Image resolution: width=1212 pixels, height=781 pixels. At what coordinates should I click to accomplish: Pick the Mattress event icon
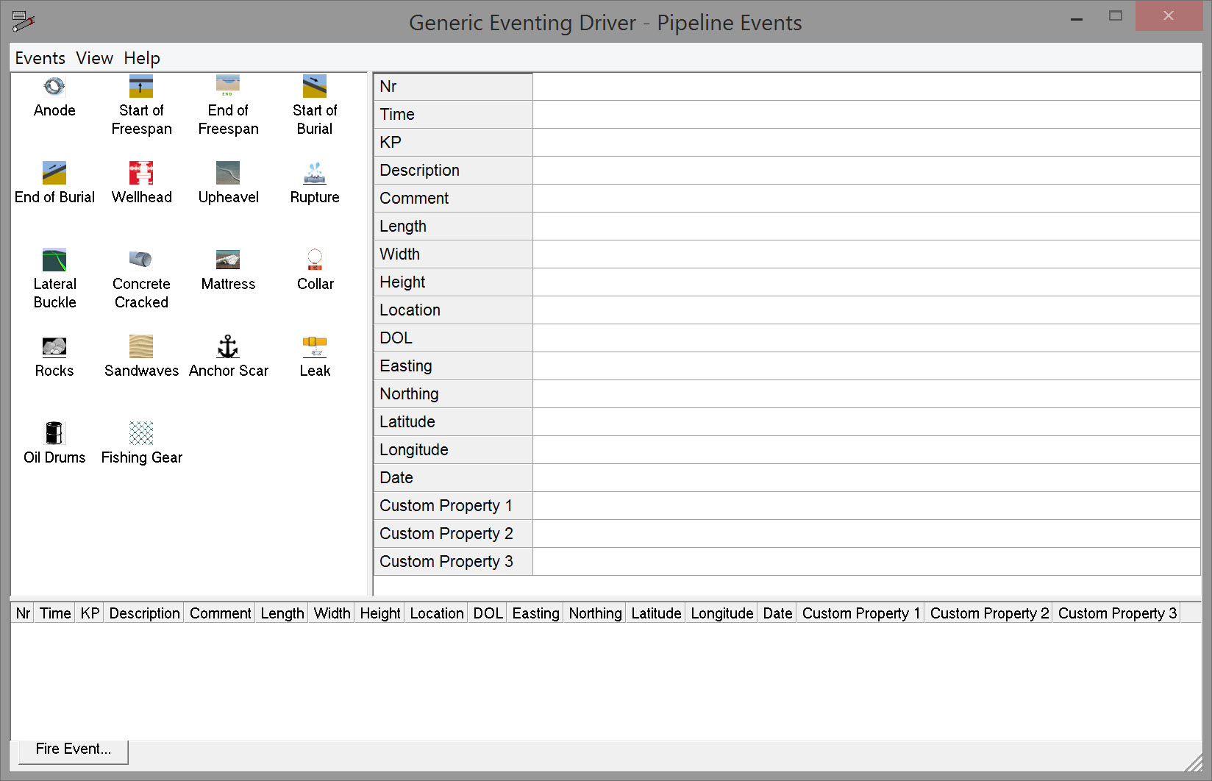point(228,260)
